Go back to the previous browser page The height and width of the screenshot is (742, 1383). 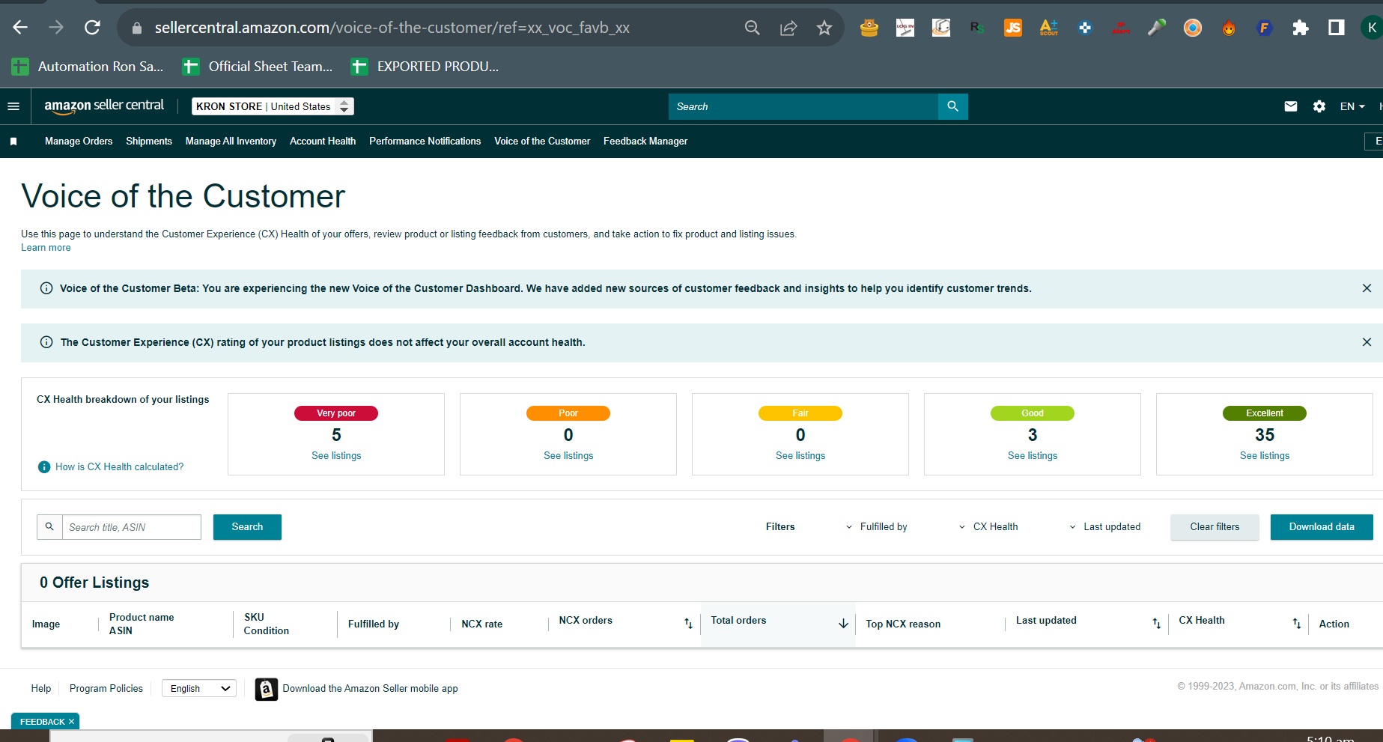click(20, 28)
